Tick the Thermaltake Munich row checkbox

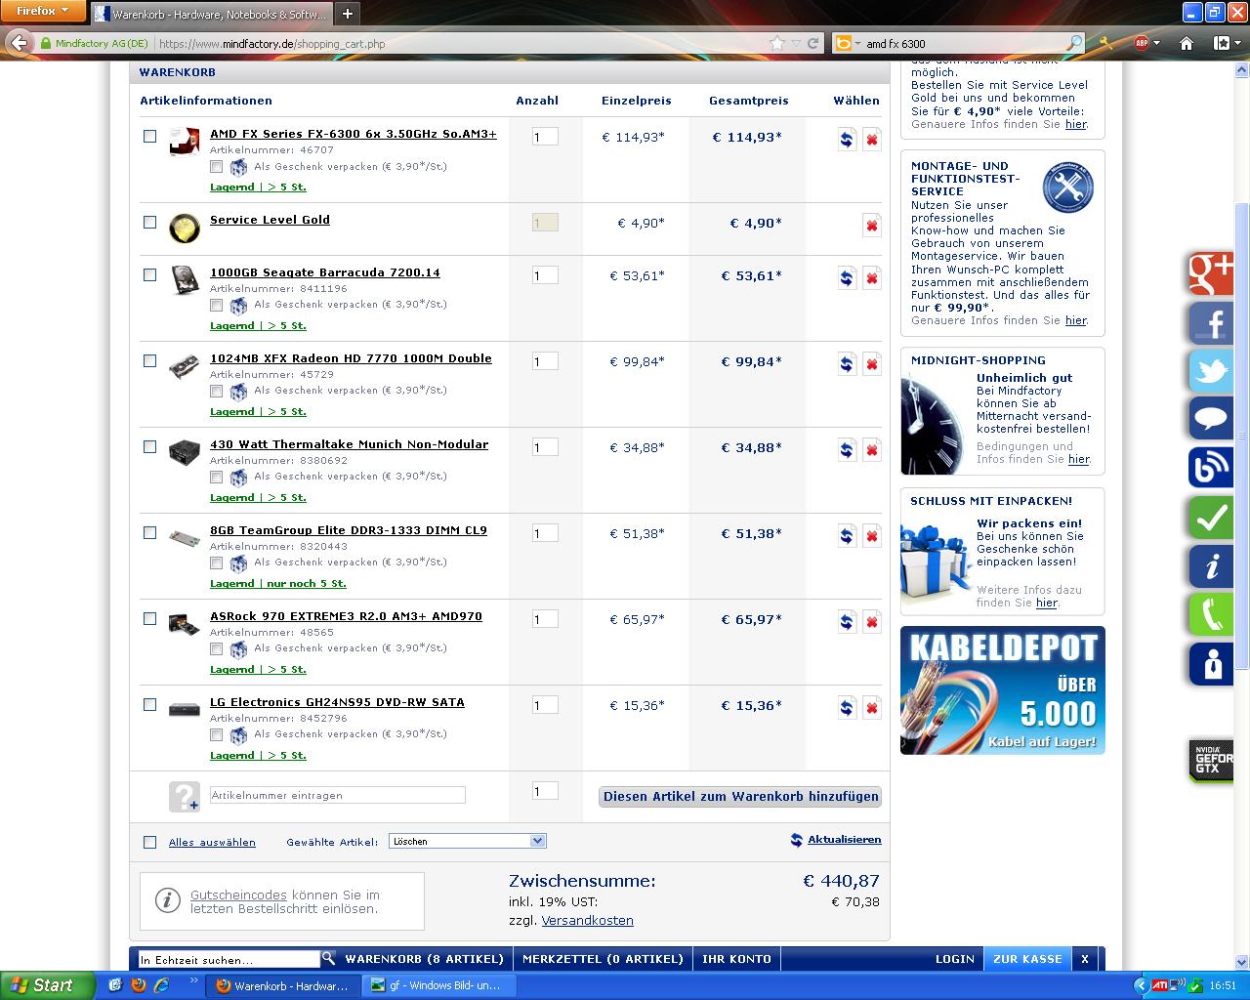pos(149,446)
